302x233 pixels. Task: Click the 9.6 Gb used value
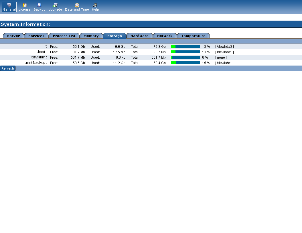tap(120, 47)
